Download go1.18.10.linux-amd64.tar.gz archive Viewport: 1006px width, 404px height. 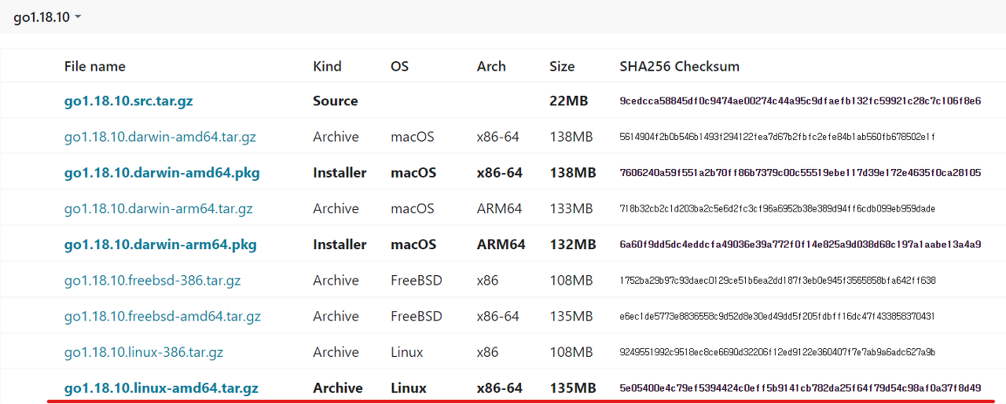coord(161,387)
